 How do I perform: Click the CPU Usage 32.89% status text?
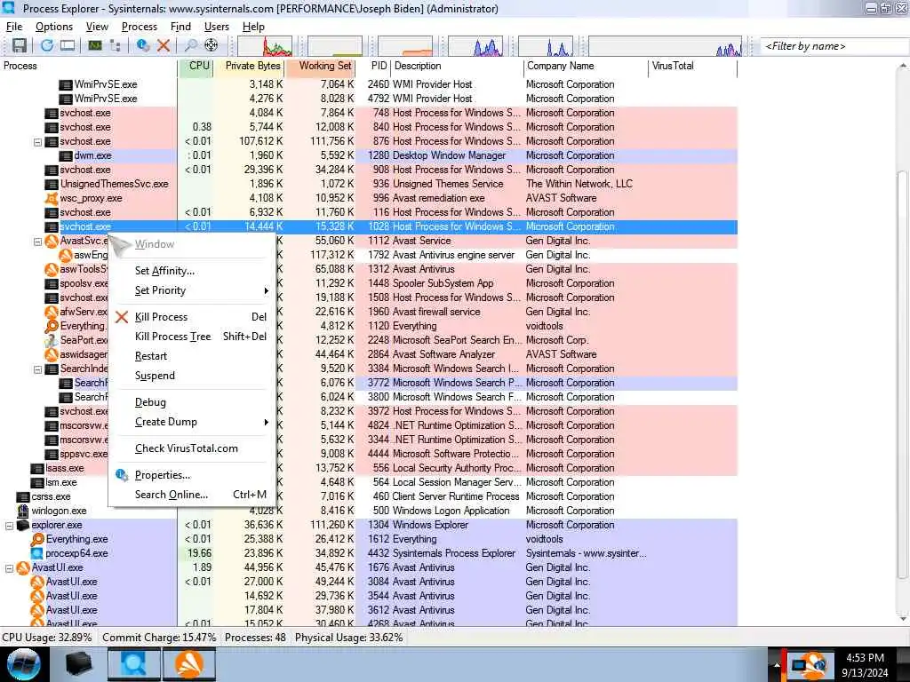point(47,638)
